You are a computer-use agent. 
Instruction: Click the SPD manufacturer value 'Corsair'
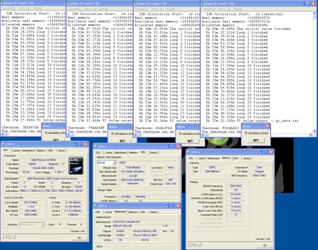coord(133,176)
